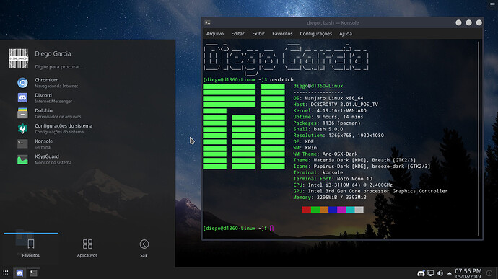Click the 'Memory: 2295MiB / 3393MiB' line

(x=330, y=198)
